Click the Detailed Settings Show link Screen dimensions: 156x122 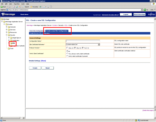coord(43,61)
